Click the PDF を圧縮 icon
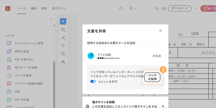The image size is (216, 108). click(x=9, y=100)
